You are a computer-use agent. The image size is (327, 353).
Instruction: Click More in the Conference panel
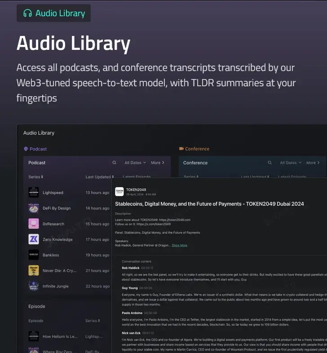click(313, 163)
